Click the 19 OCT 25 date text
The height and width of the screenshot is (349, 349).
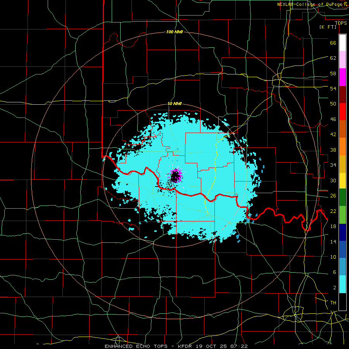[x=211, y=346]
